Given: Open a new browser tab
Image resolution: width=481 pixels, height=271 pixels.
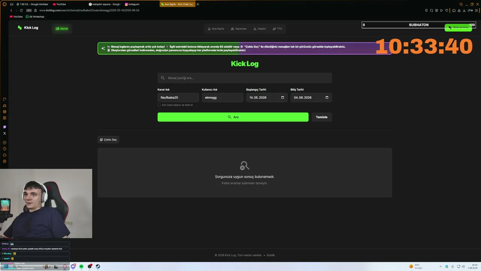Looking at the screenshot, I should point(198,4).
